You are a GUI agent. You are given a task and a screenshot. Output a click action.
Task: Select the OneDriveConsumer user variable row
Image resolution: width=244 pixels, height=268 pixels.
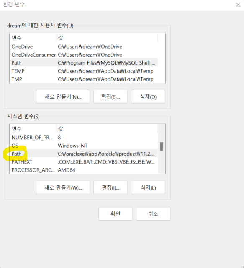[x=85, y=55]
